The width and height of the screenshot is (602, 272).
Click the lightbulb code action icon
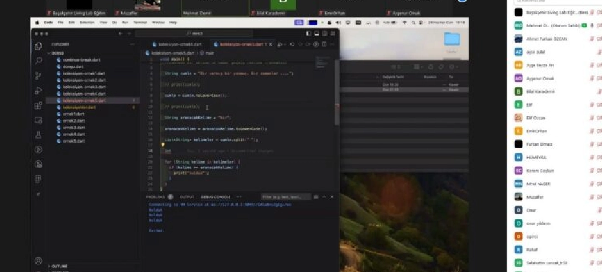[x=163, y=145]
